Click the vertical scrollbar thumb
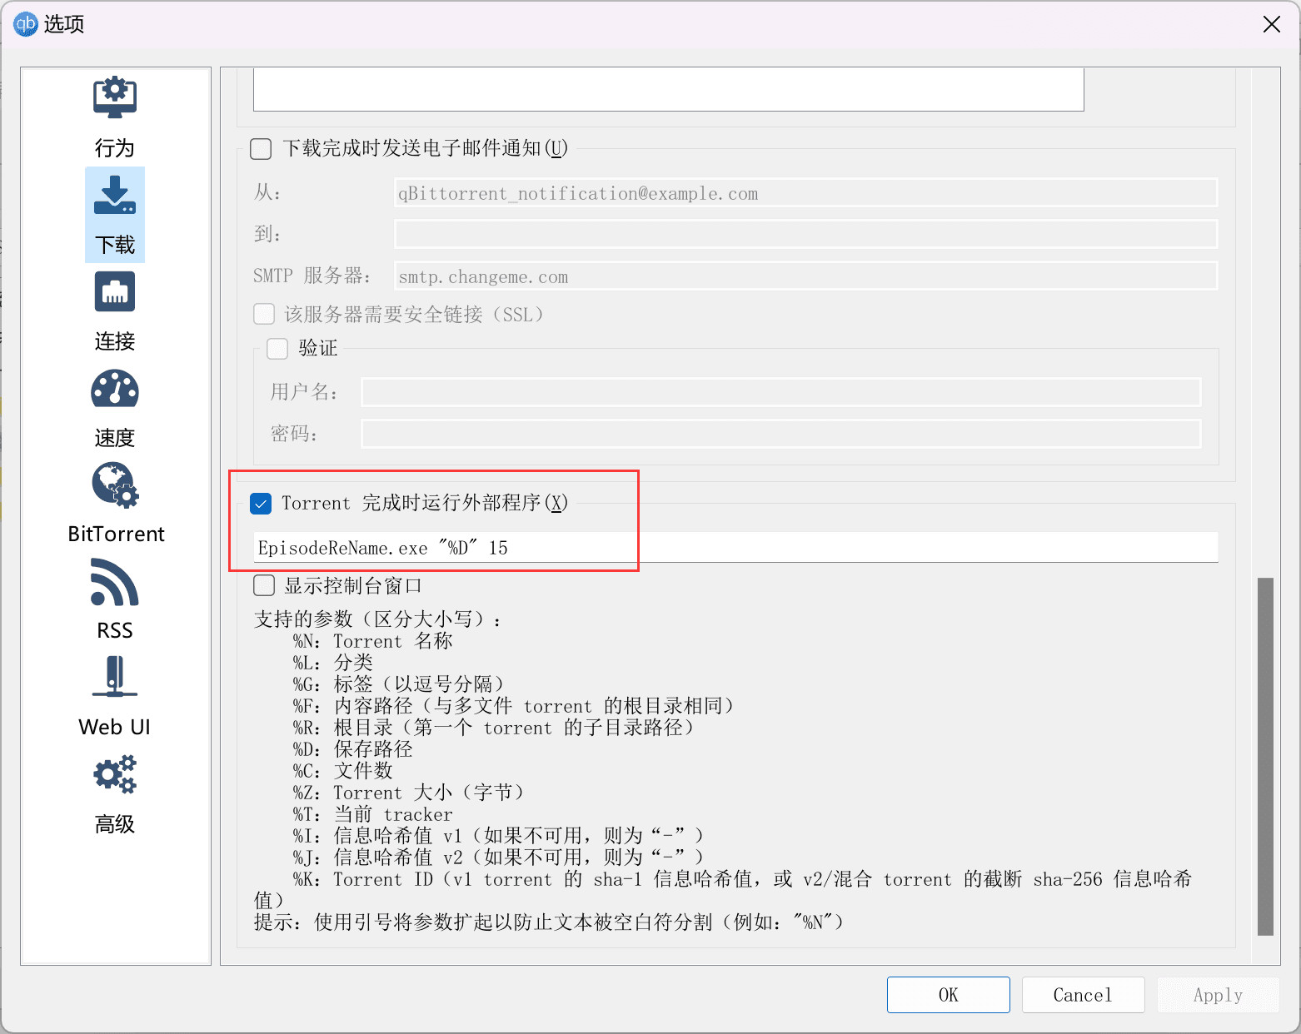The image size is (1301, 1034). click(1265, 757)
